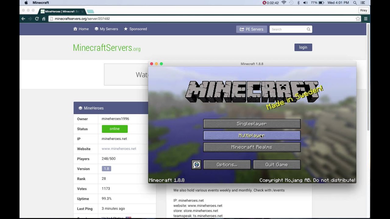Open Sponsored in the site navigation
Image resolution: width=390 pixels, height=219 pixels.
click(x=135, y=29)
